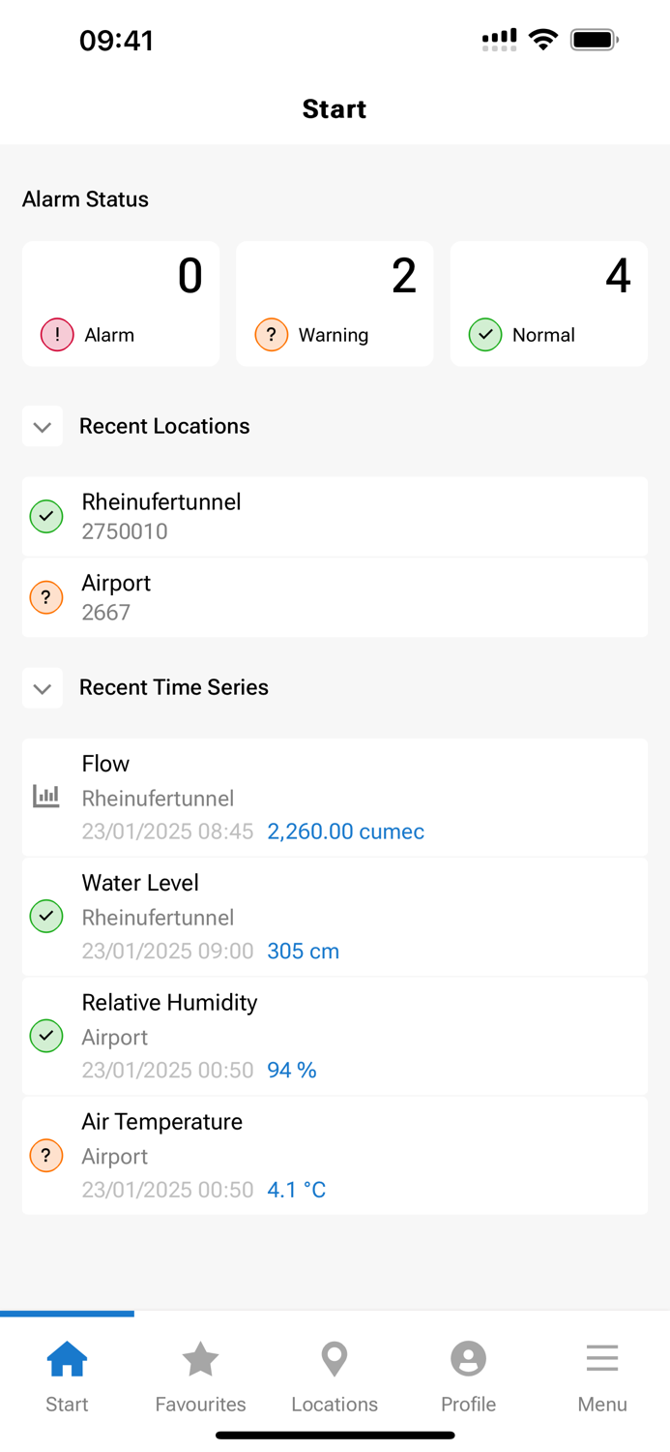Click the 2,260.00 cumec flow value

coord(345,832)
